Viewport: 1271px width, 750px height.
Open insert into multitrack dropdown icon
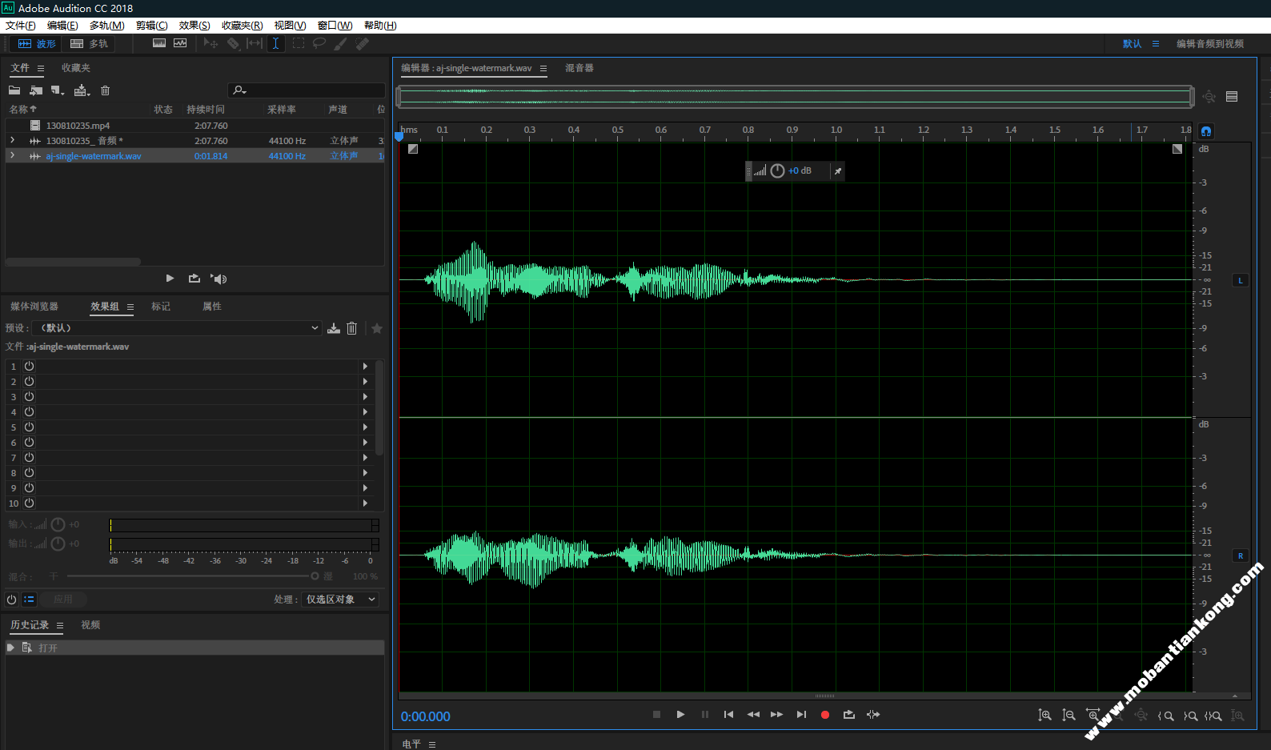[82, 90]
